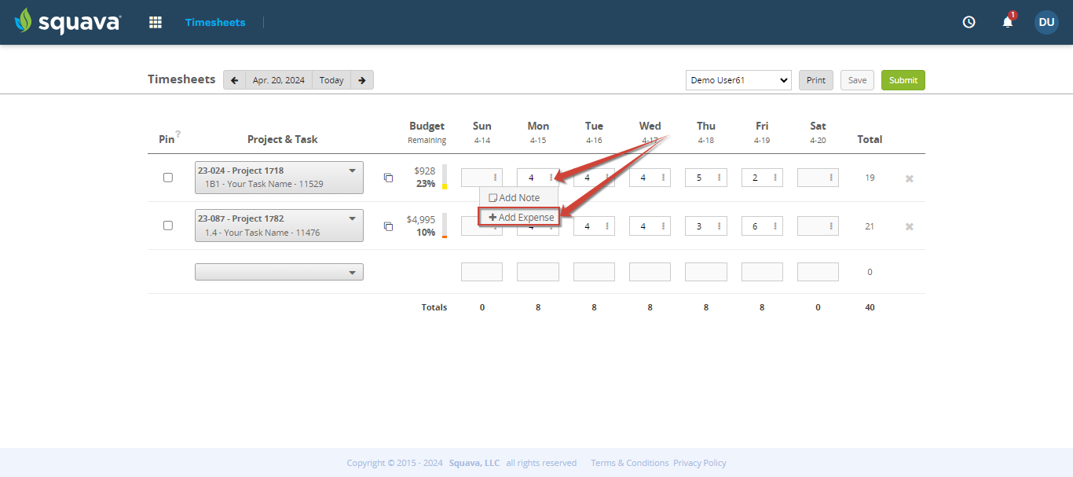
Task: Open the Demo User61 dropdown
Action: pos(738,79)
